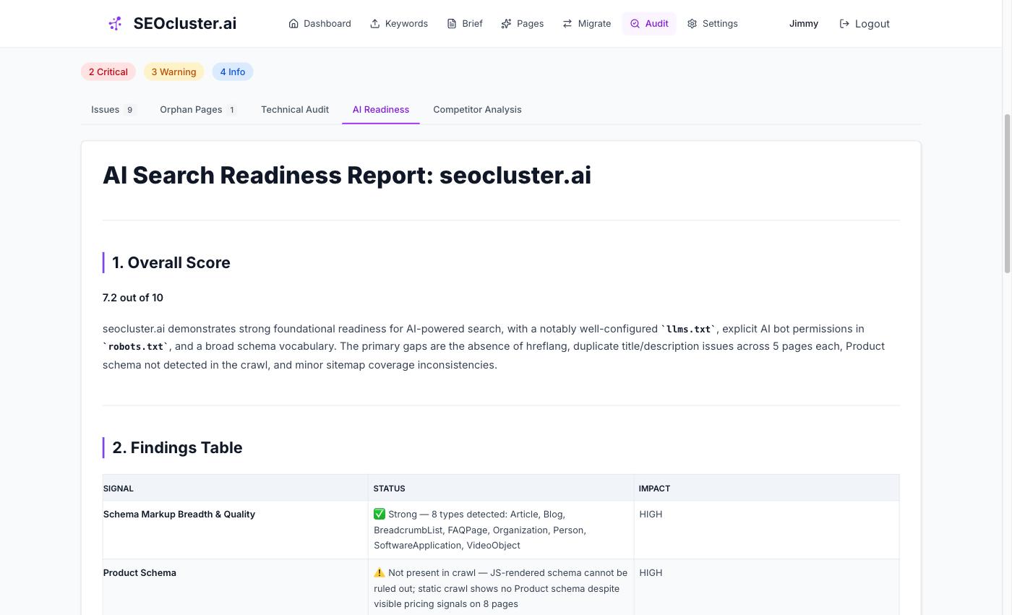Click the HIGH impact in Schema Markup row
This screenshot has width=1012, height=615.
(651, 515)
